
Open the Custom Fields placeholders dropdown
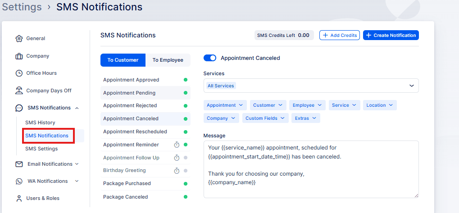click(x=265, y=118)
